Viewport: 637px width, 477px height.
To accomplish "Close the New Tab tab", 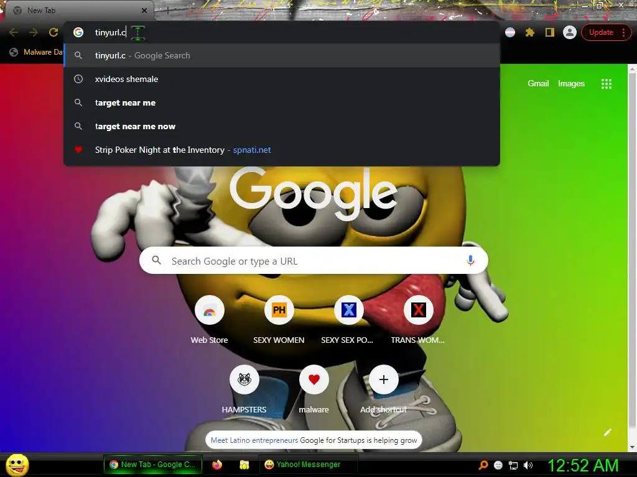I will coord(144,11).
